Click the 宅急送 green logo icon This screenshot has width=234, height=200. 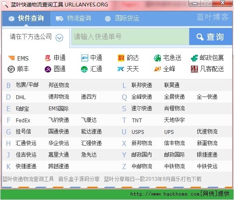pos(157,58)
